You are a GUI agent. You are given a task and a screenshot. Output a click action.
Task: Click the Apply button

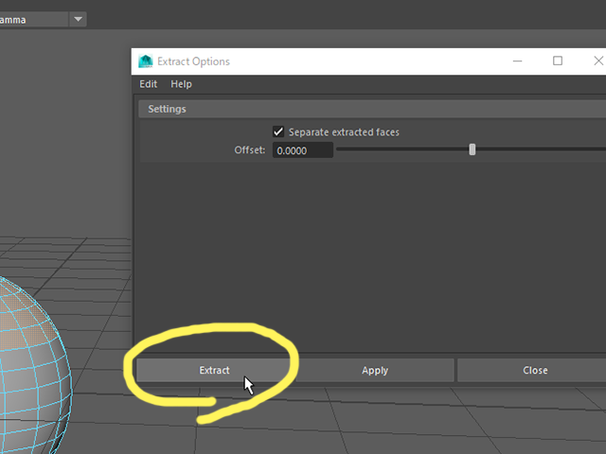click(x=375, y=370)
